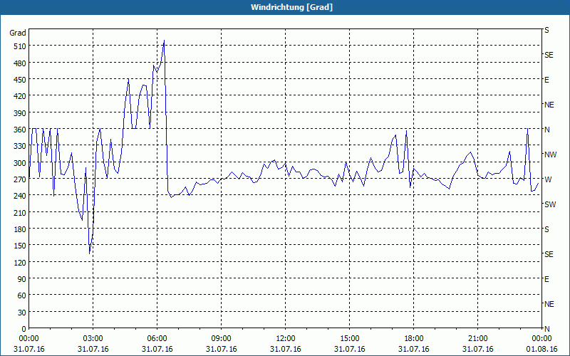
Task: Click the 150 value on the degree axis
Action: (20, 246)
